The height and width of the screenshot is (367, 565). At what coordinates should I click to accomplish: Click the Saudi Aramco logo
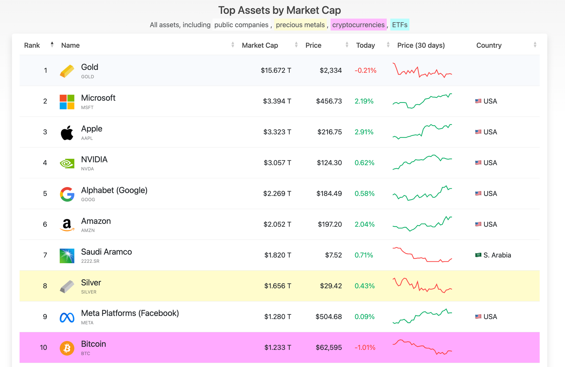coord(67,256)
